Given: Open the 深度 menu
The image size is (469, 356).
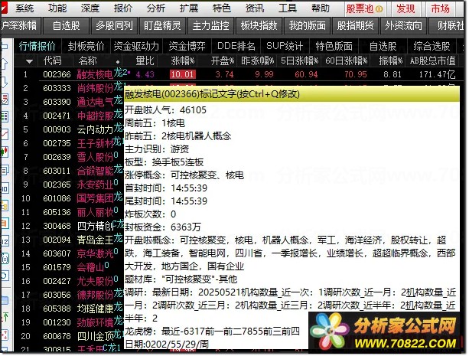Looking at the screenshot, I should click(x=90, y=8).
